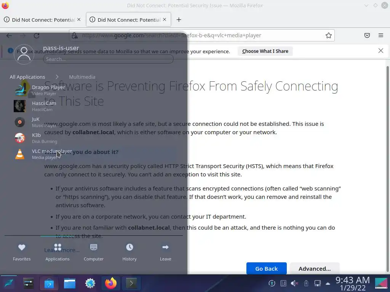Viewport: 390px width, 292px height.
Task: Open the updates notifier tray icon
Action: pyautogui.click(x=272, y=283)
